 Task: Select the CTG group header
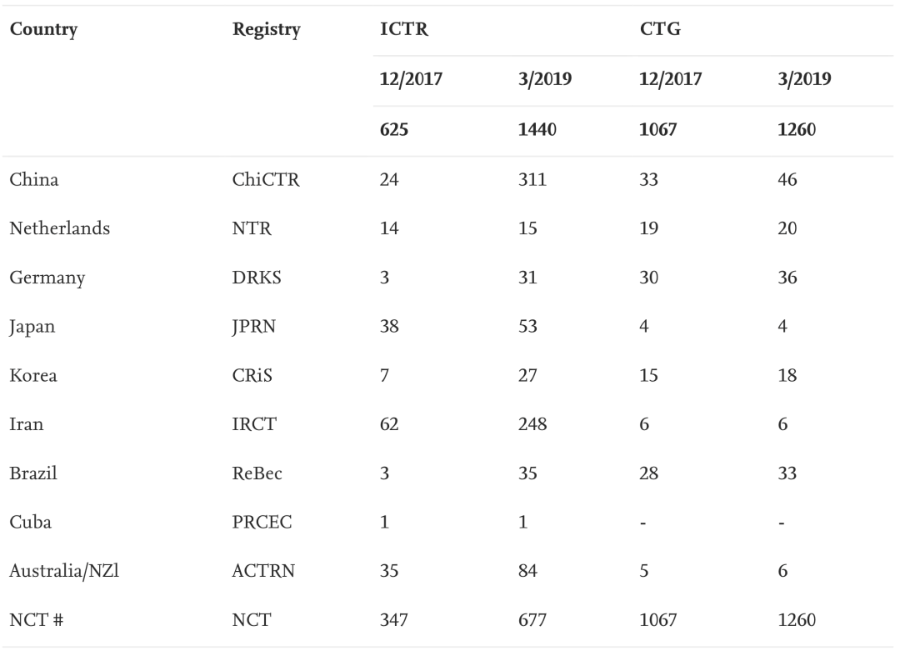[x=660, y=28]
